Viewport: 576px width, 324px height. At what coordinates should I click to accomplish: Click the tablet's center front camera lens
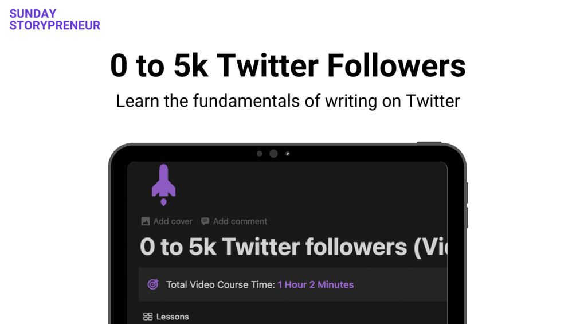tap(273, 154)
